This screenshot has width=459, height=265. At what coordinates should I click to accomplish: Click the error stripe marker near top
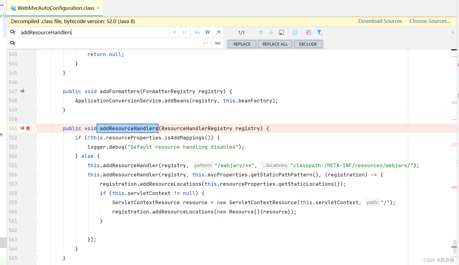454,56
